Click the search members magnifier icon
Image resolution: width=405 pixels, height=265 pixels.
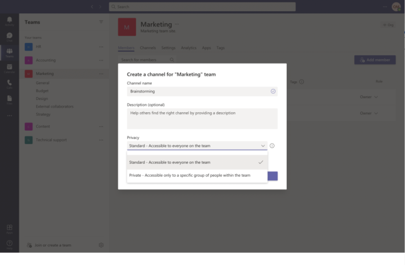pyautogui.click(x=172, y=60)
